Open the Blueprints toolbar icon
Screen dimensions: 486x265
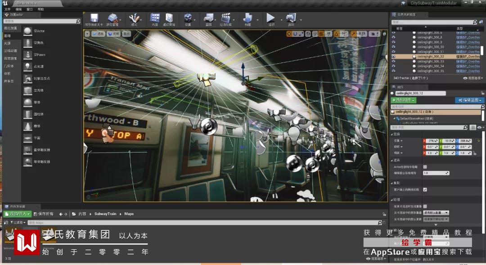tap(208, 18)
